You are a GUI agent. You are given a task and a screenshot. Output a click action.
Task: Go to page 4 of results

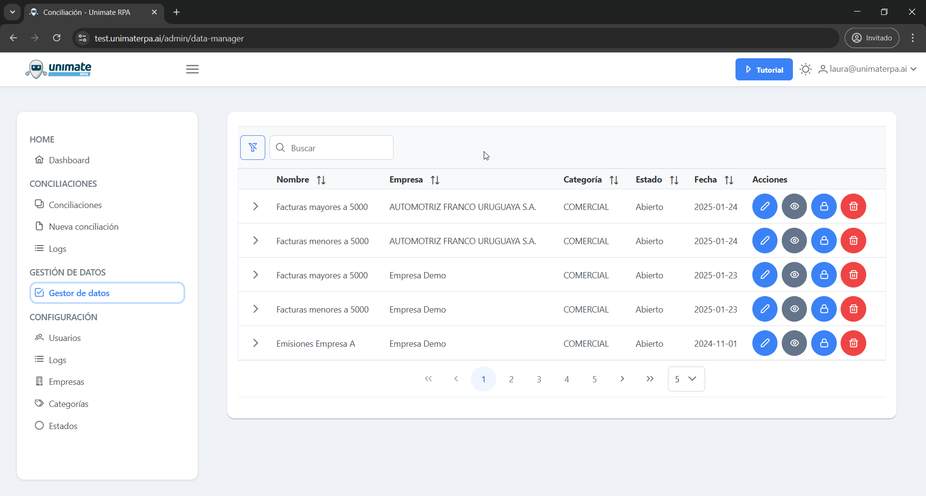pos(567,379)
